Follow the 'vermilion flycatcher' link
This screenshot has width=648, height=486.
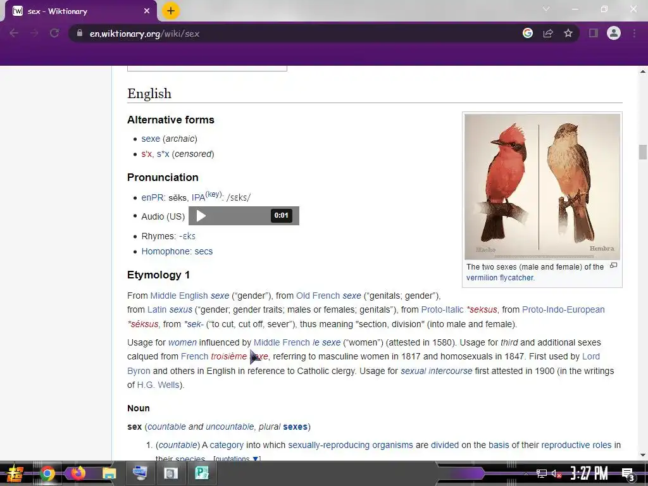pyautogui.click(x=500, y=278)
